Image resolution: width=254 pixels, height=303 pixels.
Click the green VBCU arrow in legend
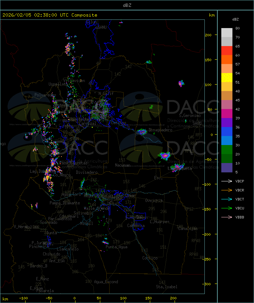click(227, 208)
